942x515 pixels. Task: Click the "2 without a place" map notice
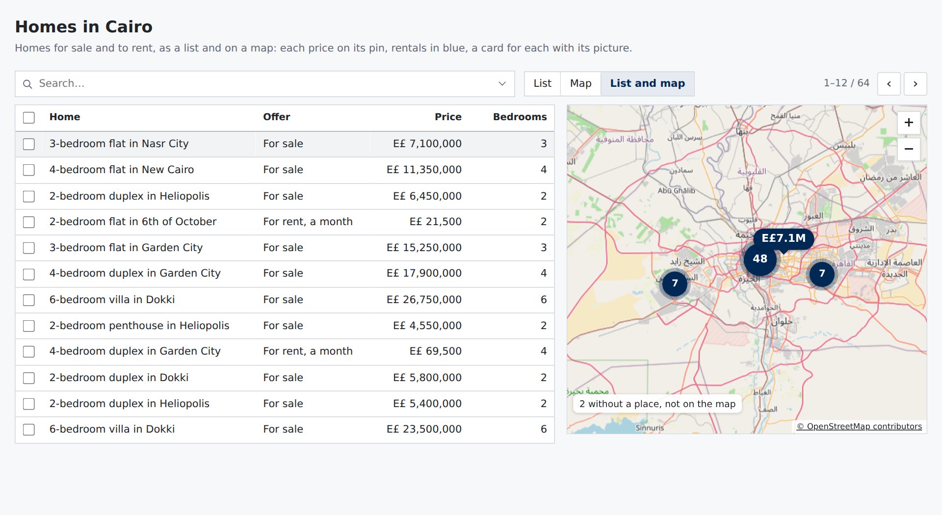point(657,404)
